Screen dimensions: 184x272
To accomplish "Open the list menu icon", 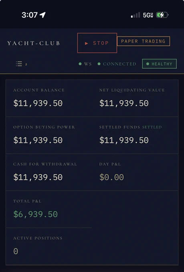I will [x=19, y=64].
